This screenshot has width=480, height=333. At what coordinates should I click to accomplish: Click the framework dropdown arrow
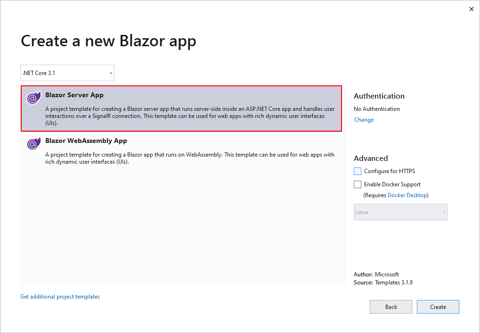tap(111, 74)
